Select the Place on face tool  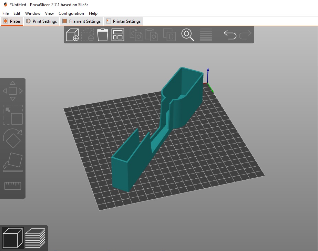click(x=13, y=162)
